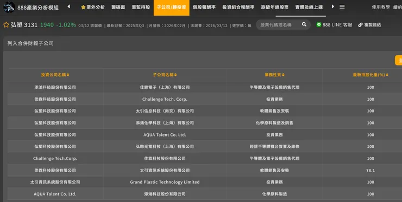The width and height of the screenshot is (402, 202).
Task: Open the 個股報酬率 tab
Action: (204, 7)
